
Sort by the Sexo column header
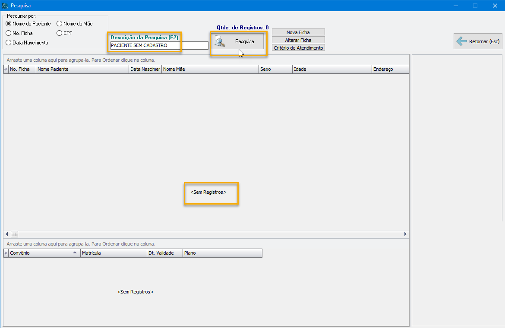(275, 69)
